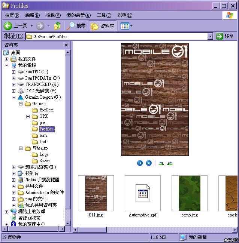Open the 說明(H) Help menu
This screenshot has width=239, height=243.
[x=125, y=15]
